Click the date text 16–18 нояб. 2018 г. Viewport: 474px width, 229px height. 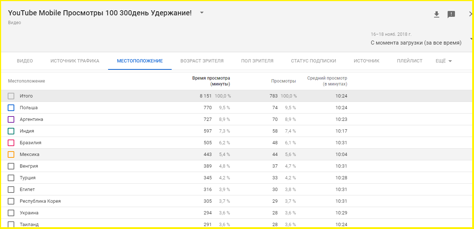click(391, 34)
